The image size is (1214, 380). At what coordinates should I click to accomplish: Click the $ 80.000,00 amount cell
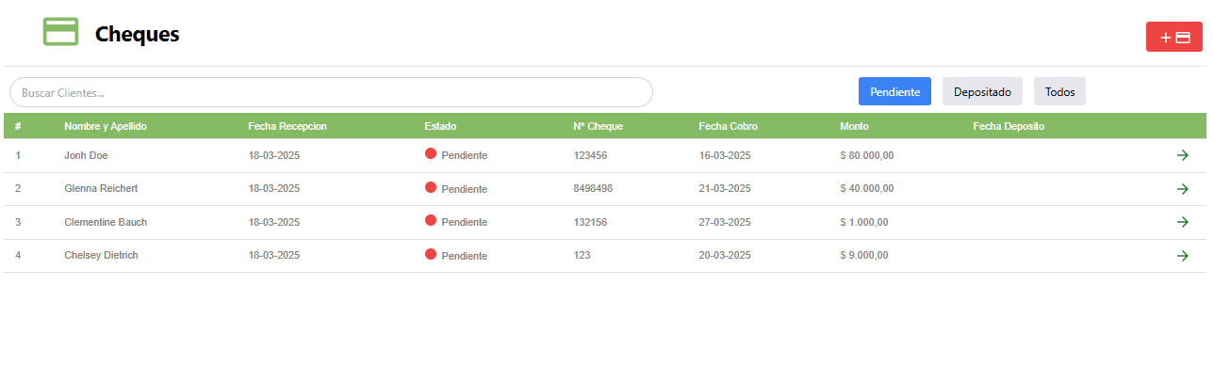pyautogui.click(x=866, y=155)
